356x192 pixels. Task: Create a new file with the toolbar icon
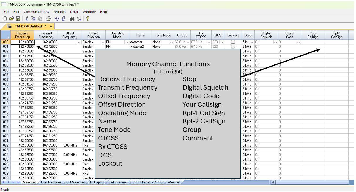coord(5,19)
